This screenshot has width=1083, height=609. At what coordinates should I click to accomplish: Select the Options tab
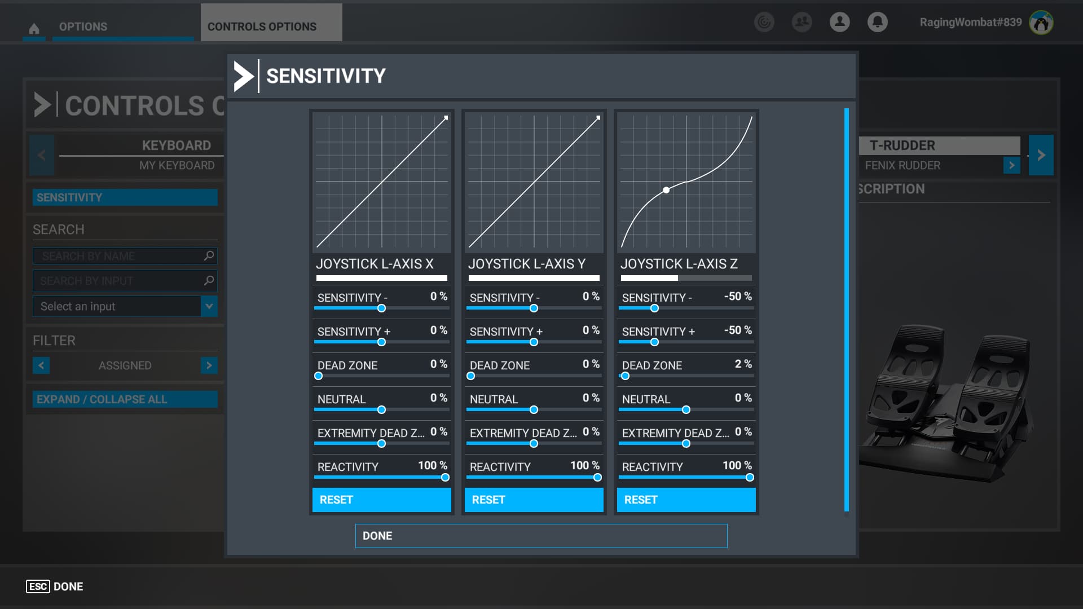point(83,27)
